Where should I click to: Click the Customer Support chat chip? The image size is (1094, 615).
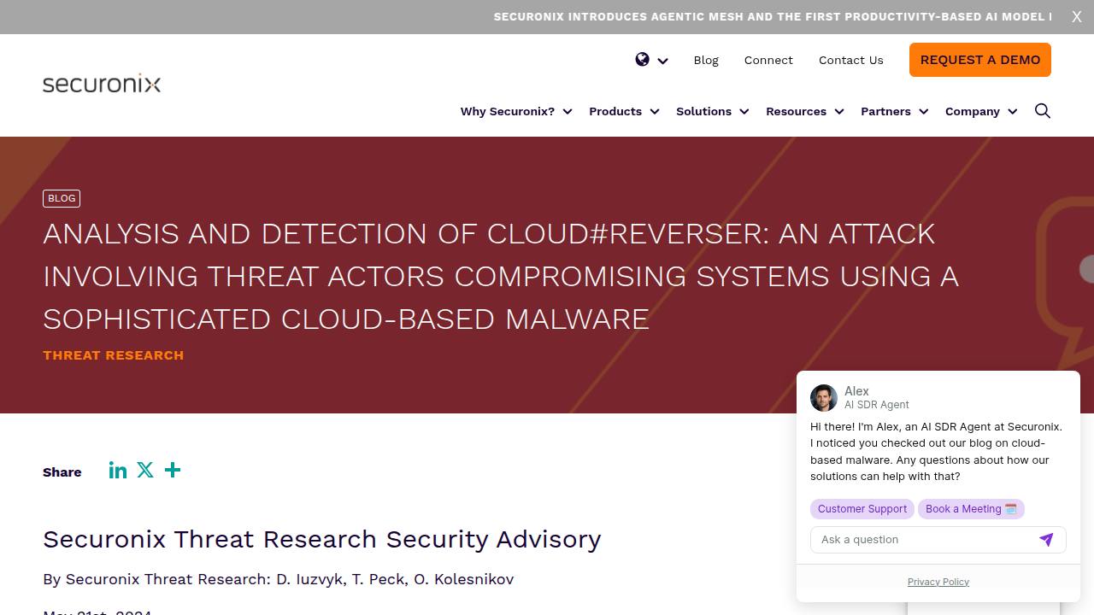coord(862,509)
